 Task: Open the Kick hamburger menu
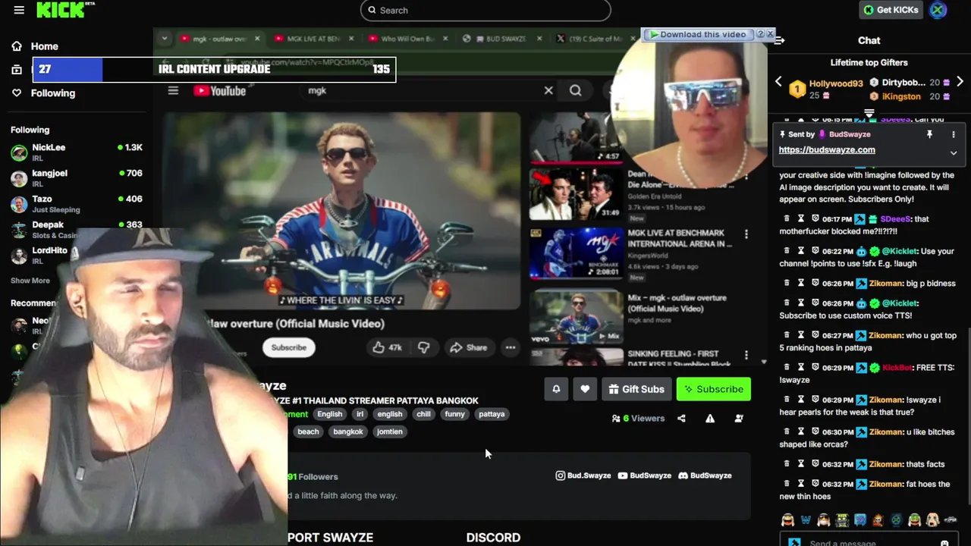tap(19, 10)
